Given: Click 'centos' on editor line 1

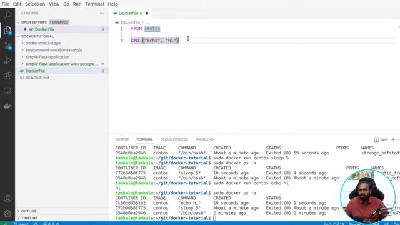Looking at the screenshot, I should (152, 29).
